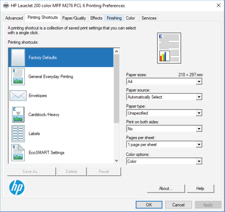Click the Help button
The width and height of the screenshot is (225, 212).
200,188
